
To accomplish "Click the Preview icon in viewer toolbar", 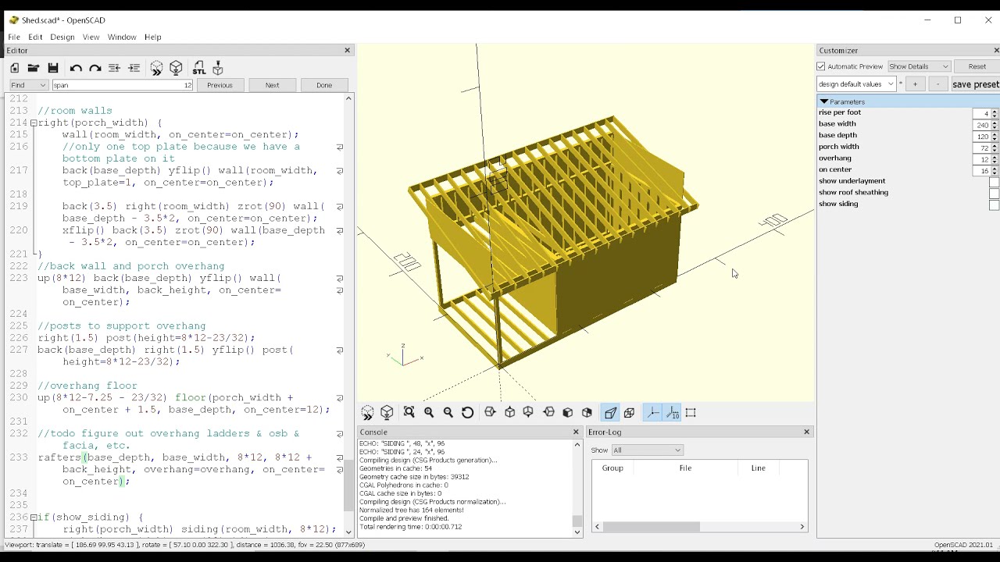I will tap(368, 412).
